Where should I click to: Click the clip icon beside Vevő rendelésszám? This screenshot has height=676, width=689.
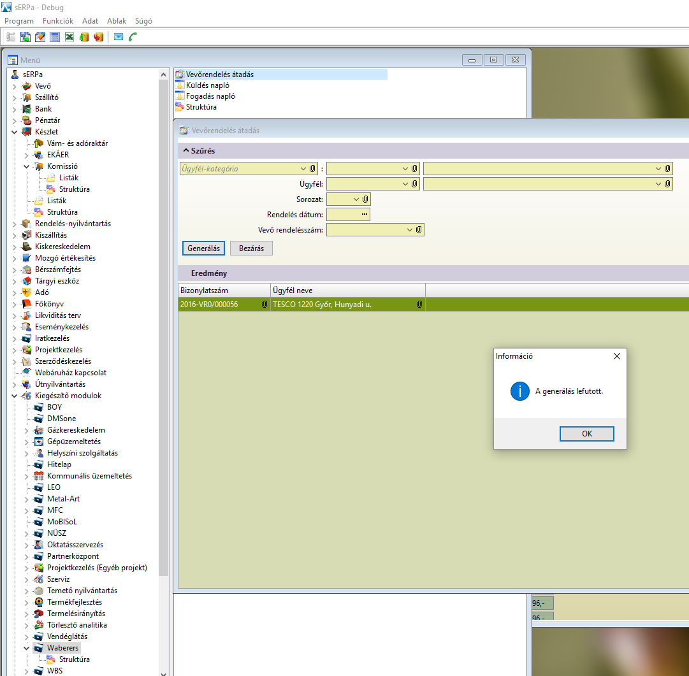419,230
